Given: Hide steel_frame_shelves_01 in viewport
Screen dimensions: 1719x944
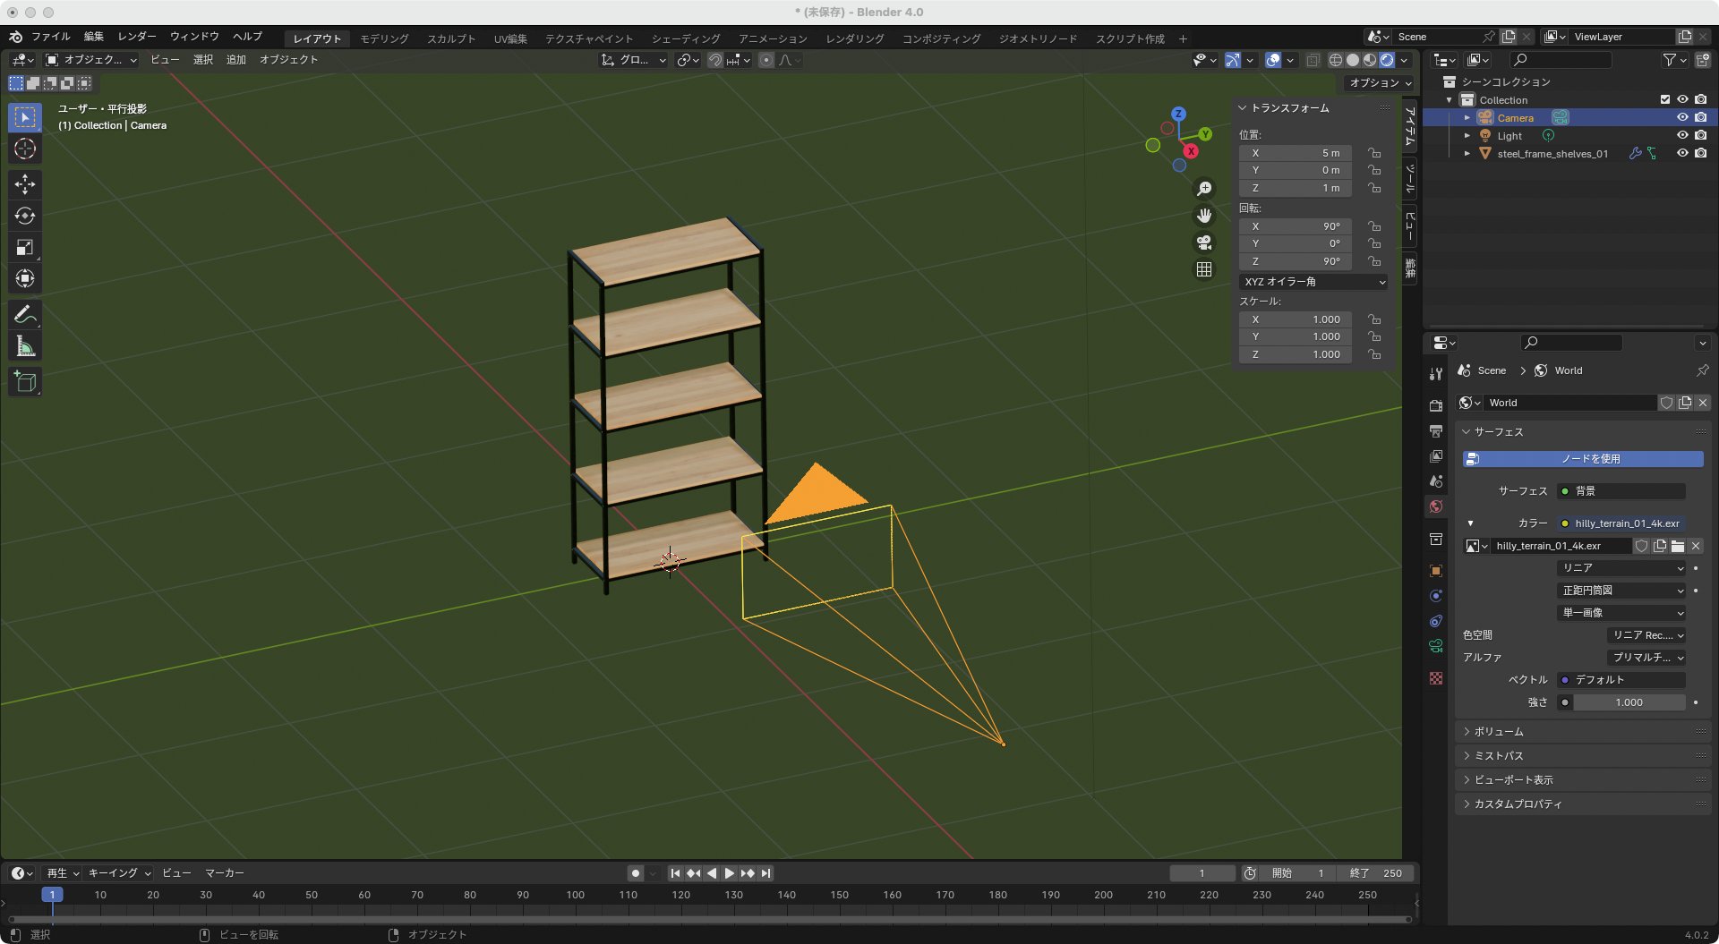Looking at the screenshot, I should coord(1682,153).
